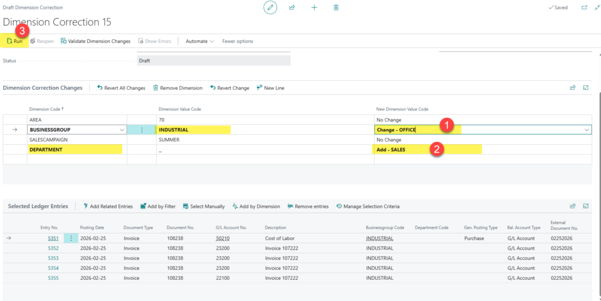Open ledger entry 5353 link
Viewport: 601px width, 301px height.
(x=53, y=258)
